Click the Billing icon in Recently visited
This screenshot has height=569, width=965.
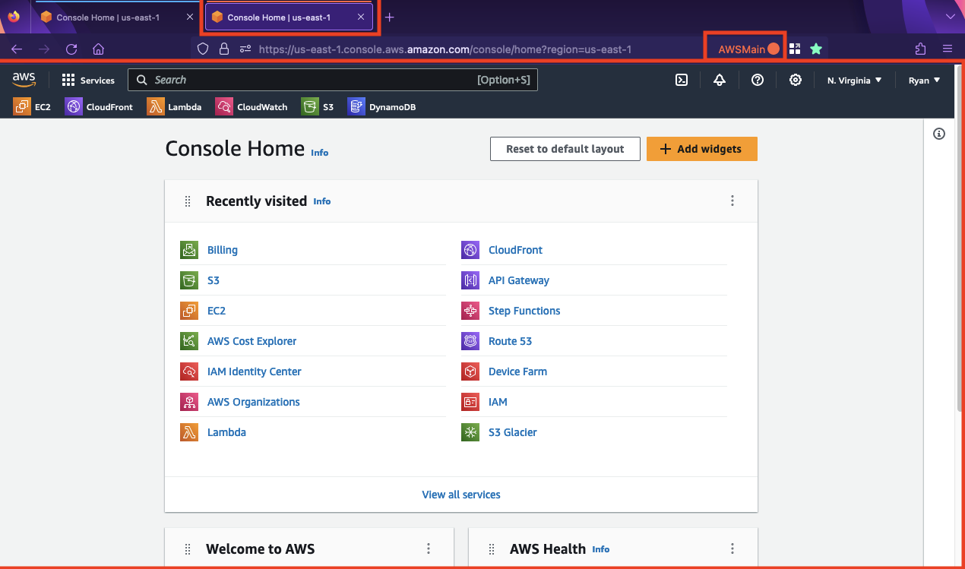pos(189,250)
